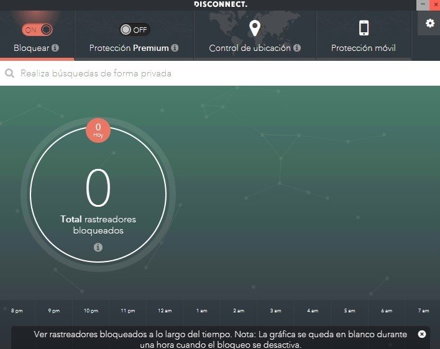Select the 12 am timeline marker
Screen dimensions: 440x349
[x=165, y=310]
